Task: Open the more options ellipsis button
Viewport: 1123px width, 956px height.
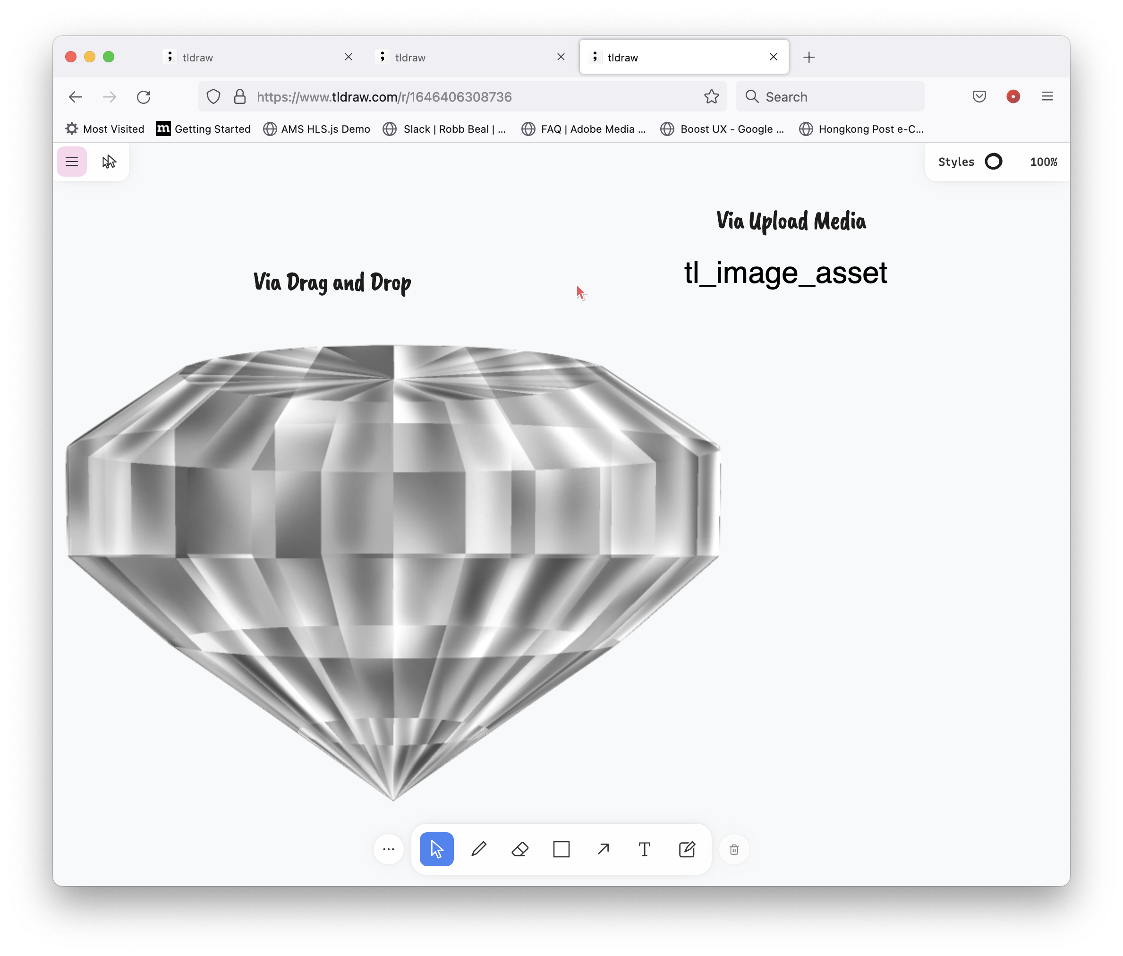Action: tap(388, 849)
